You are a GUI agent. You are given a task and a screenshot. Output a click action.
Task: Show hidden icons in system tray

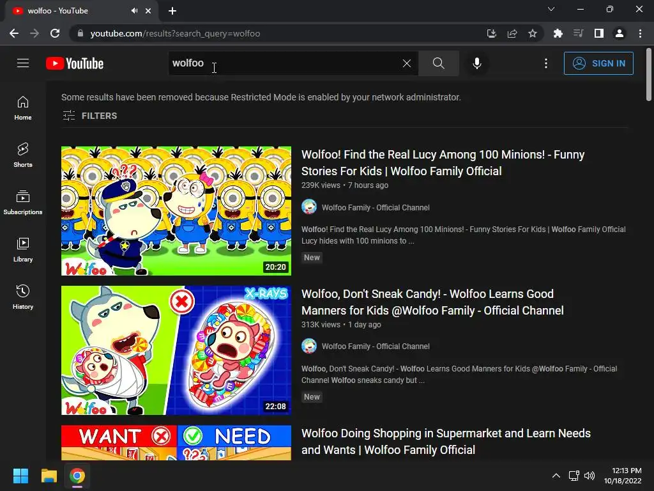click(x=556, y=476)
